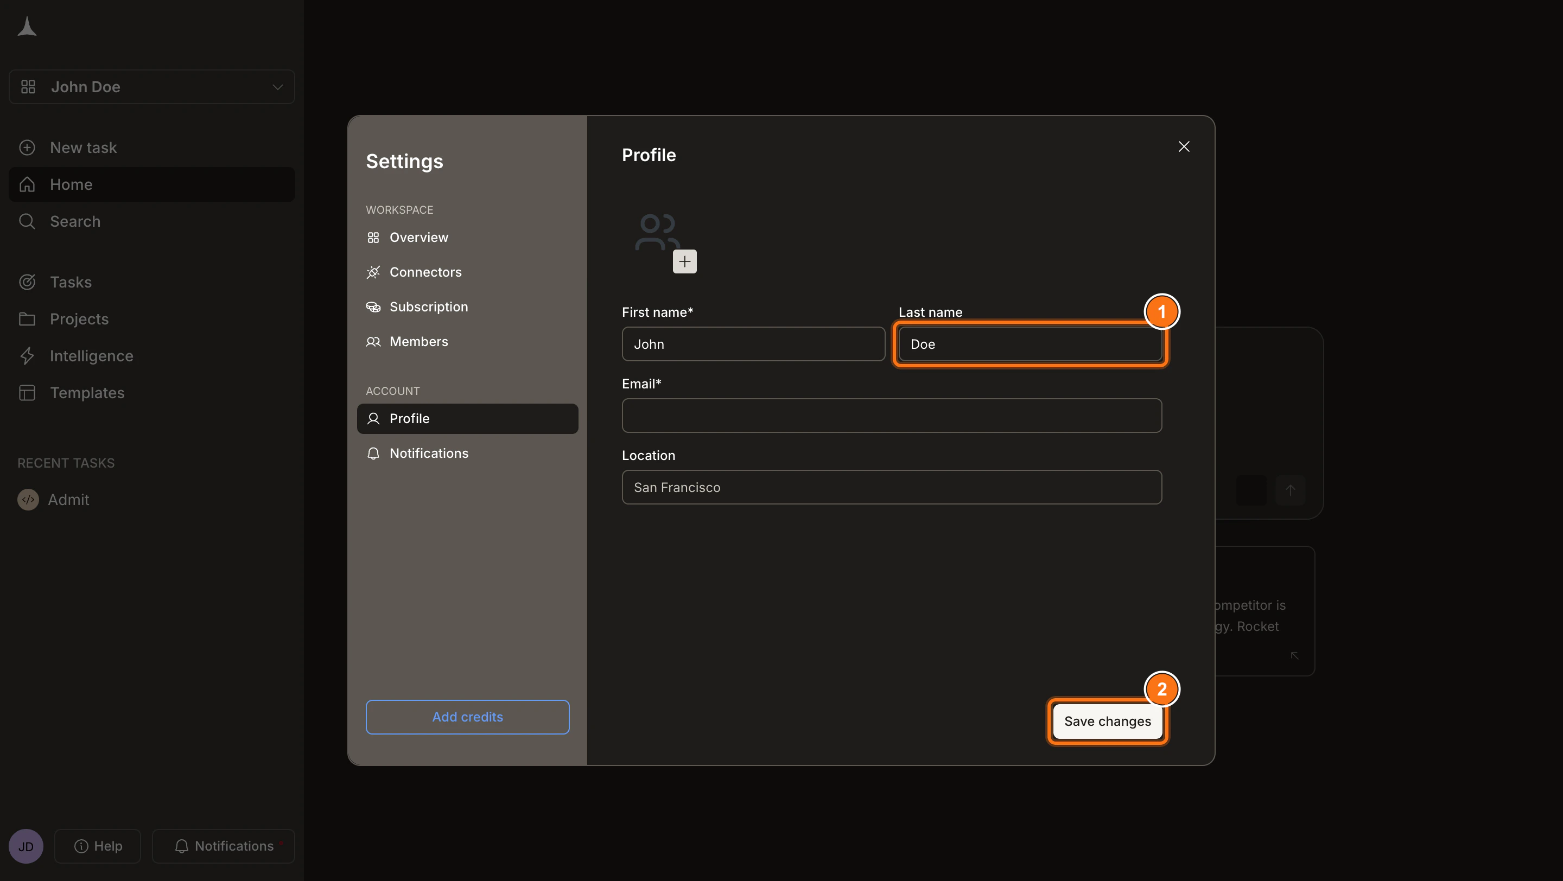The width and height of the screenshot is (1563, 881).
Task: Open Connectors settings icon
Action: tap(373, 272)
